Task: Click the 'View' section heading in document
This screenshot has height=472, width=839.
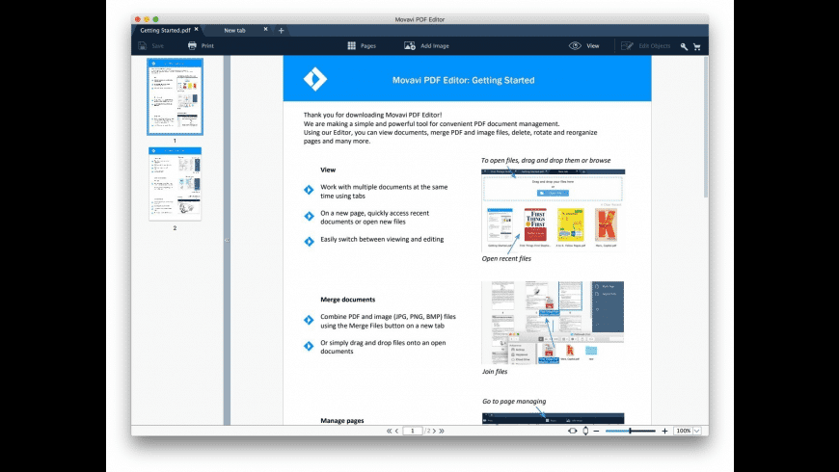Action: (328, 170)
